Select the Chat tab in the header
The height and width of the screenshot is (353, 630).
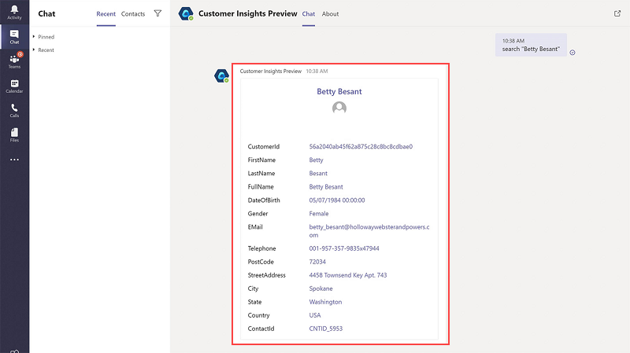[x=309, y=14]
